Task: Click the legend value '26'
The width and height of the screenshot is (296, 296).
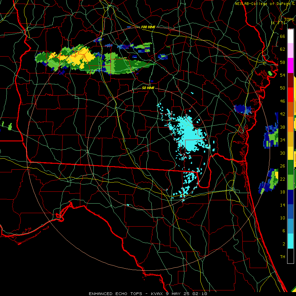Action: coord(283,166)
